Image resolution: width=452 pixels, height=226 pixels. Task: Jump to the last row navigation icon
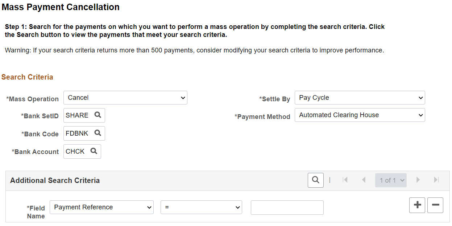coord(436,180)
